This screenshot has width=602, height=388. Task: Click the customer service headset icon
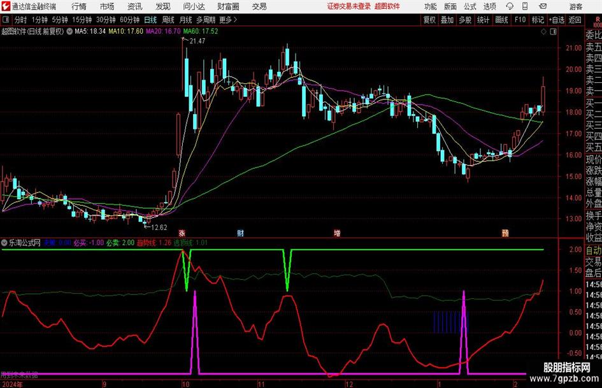[x=510, y=6]
